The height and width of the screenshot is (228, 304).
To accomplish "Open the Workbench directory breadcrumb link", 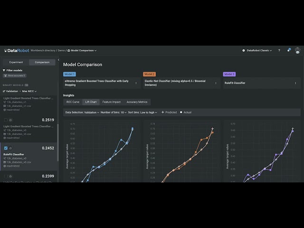I will tap(43, 50).
